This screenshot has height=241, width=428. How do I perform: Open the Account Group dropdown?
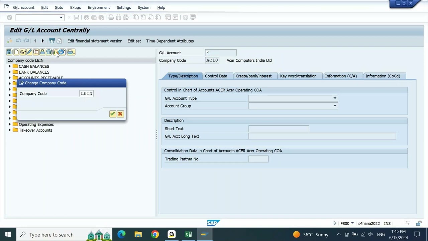pos(335,106)
